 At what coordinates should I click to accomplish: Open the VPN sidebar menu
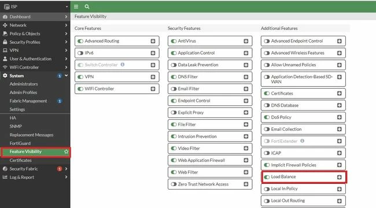[x=35, y=50]
